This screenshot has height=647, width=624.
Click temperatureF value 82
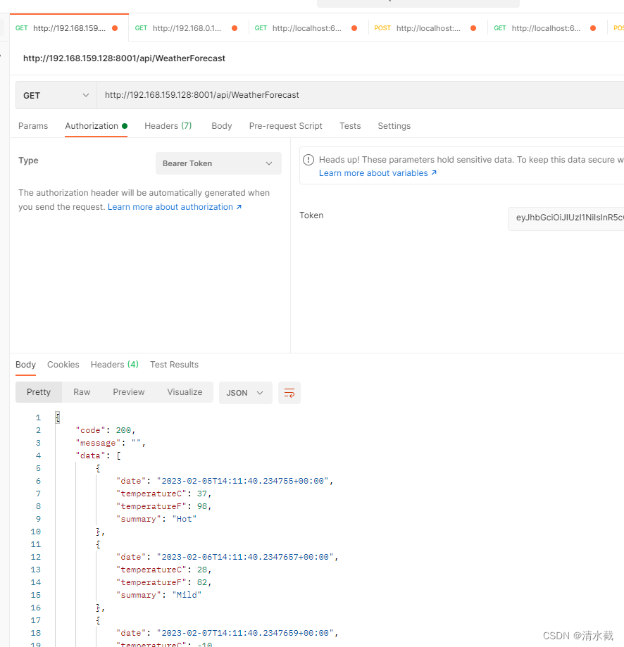pos(202,582)
